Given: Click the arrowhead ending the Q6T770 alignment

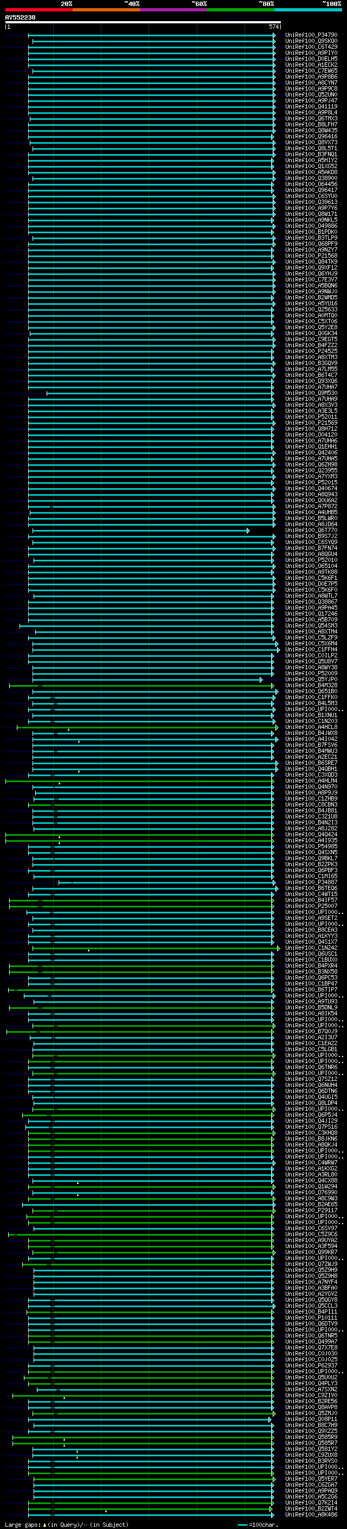Looking at the screenshot, I should (248, 530).
